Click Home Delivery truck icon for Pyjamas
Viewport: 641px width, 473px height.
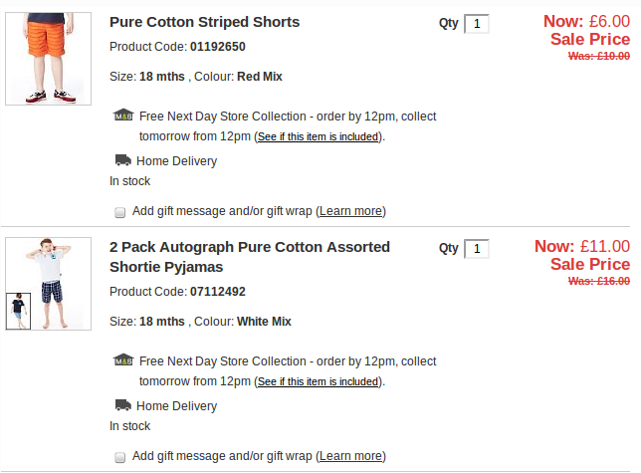123,405
